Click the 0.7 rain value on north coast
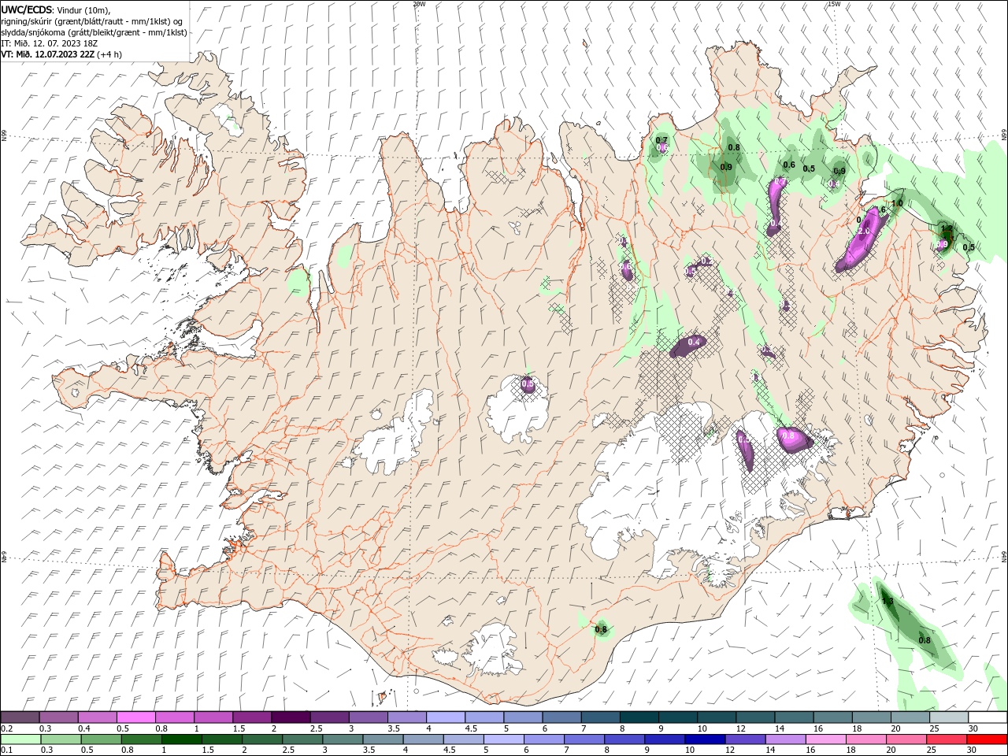 [661, 140]
